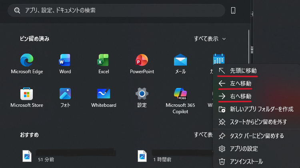
Task: Click the phone link icon beside search
Action: 233,10
